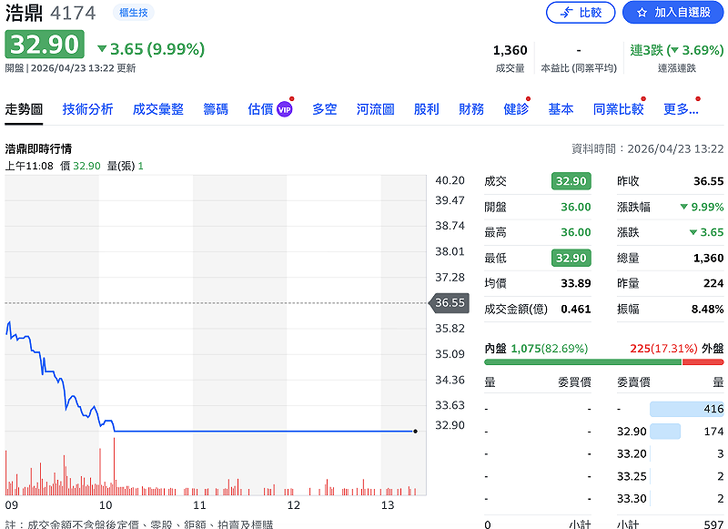Image resolution: width=728 pixels, height=529 pixels.
Task: Select the 籌碼 tab
Action: 216,109
